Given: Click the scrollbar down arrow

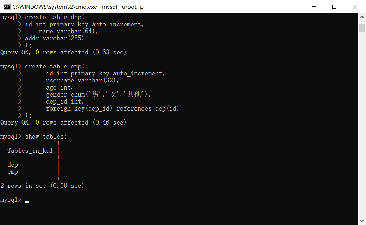Looking at the screenshot, I should 362,221.
